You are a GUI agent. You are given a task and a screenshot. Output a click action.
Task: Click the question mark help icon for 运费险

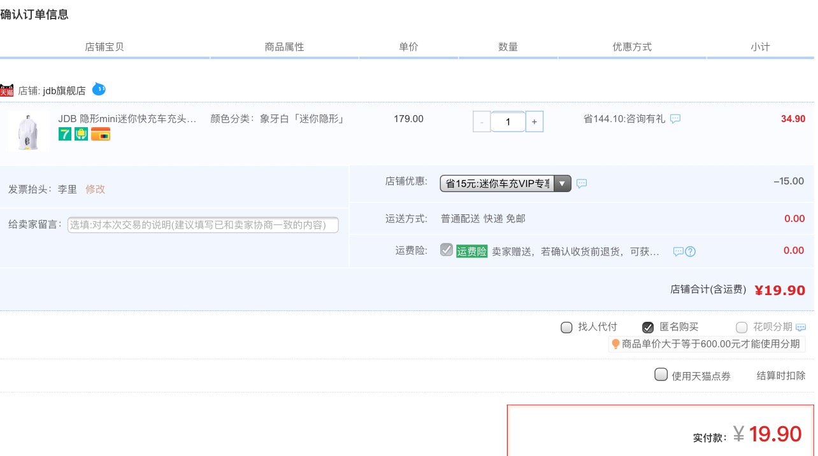690,252
